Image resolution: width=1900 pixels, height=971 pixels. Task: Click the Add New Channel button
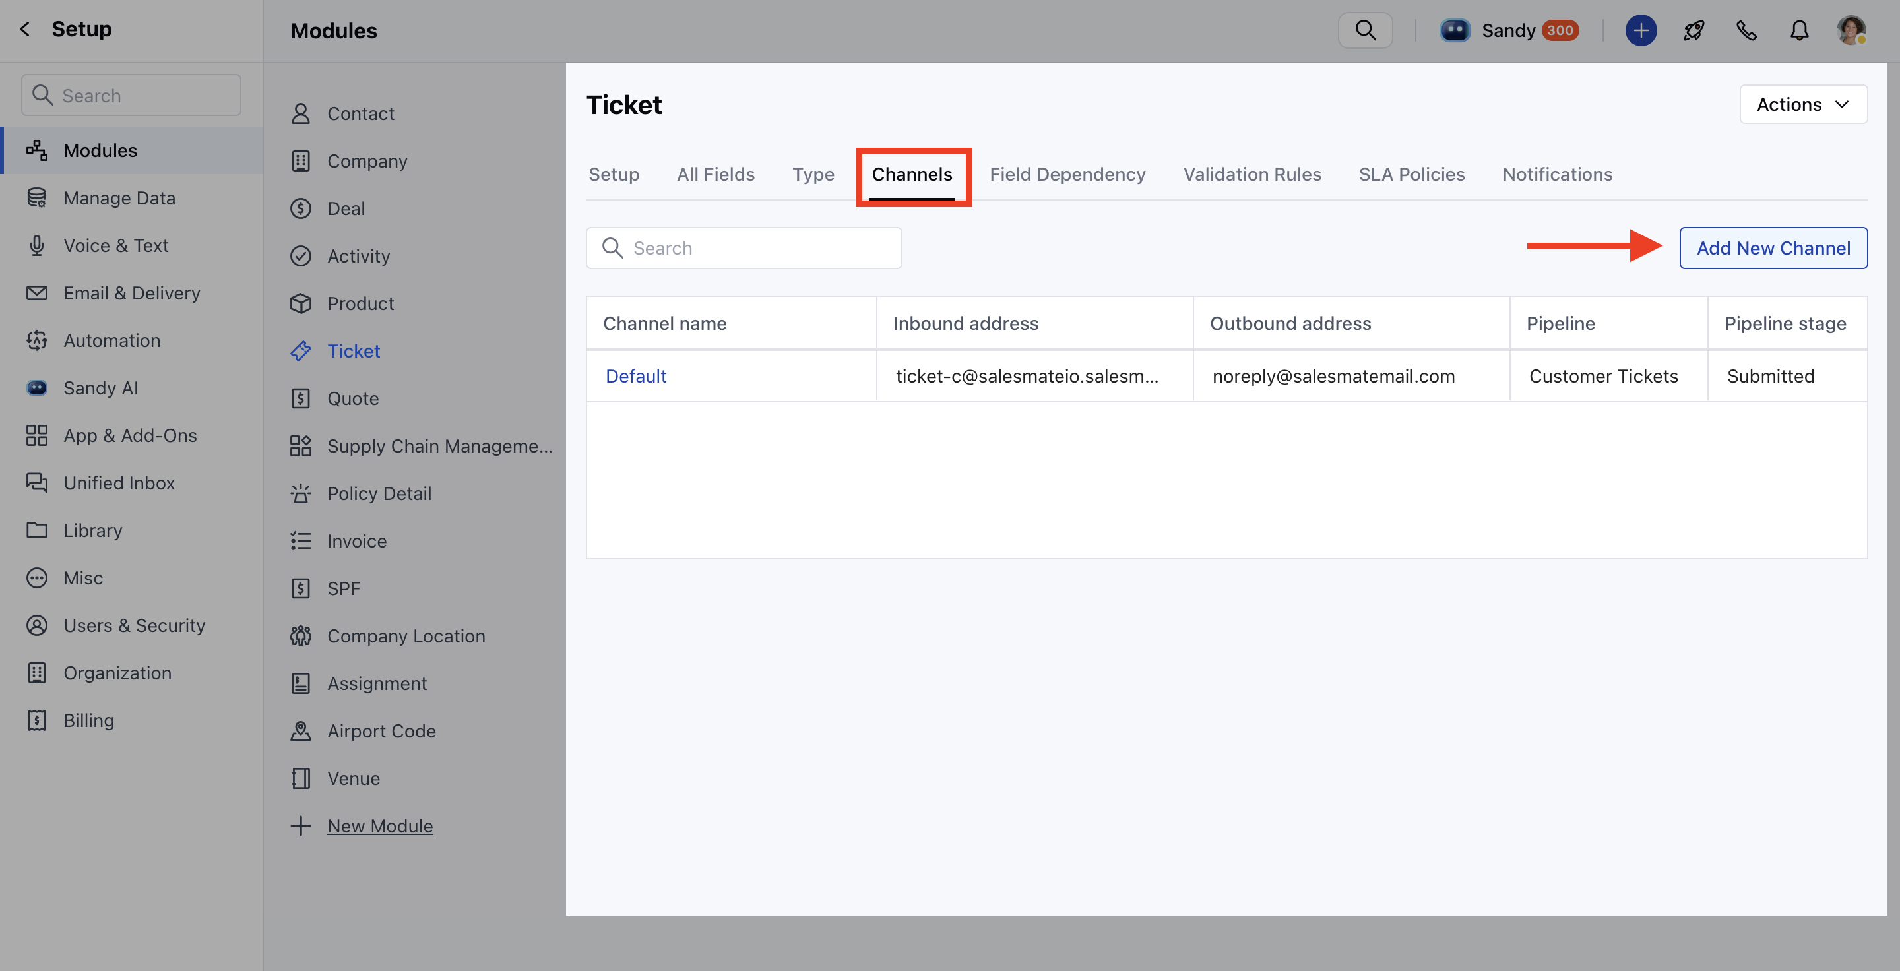click(x=1773, y=249)
